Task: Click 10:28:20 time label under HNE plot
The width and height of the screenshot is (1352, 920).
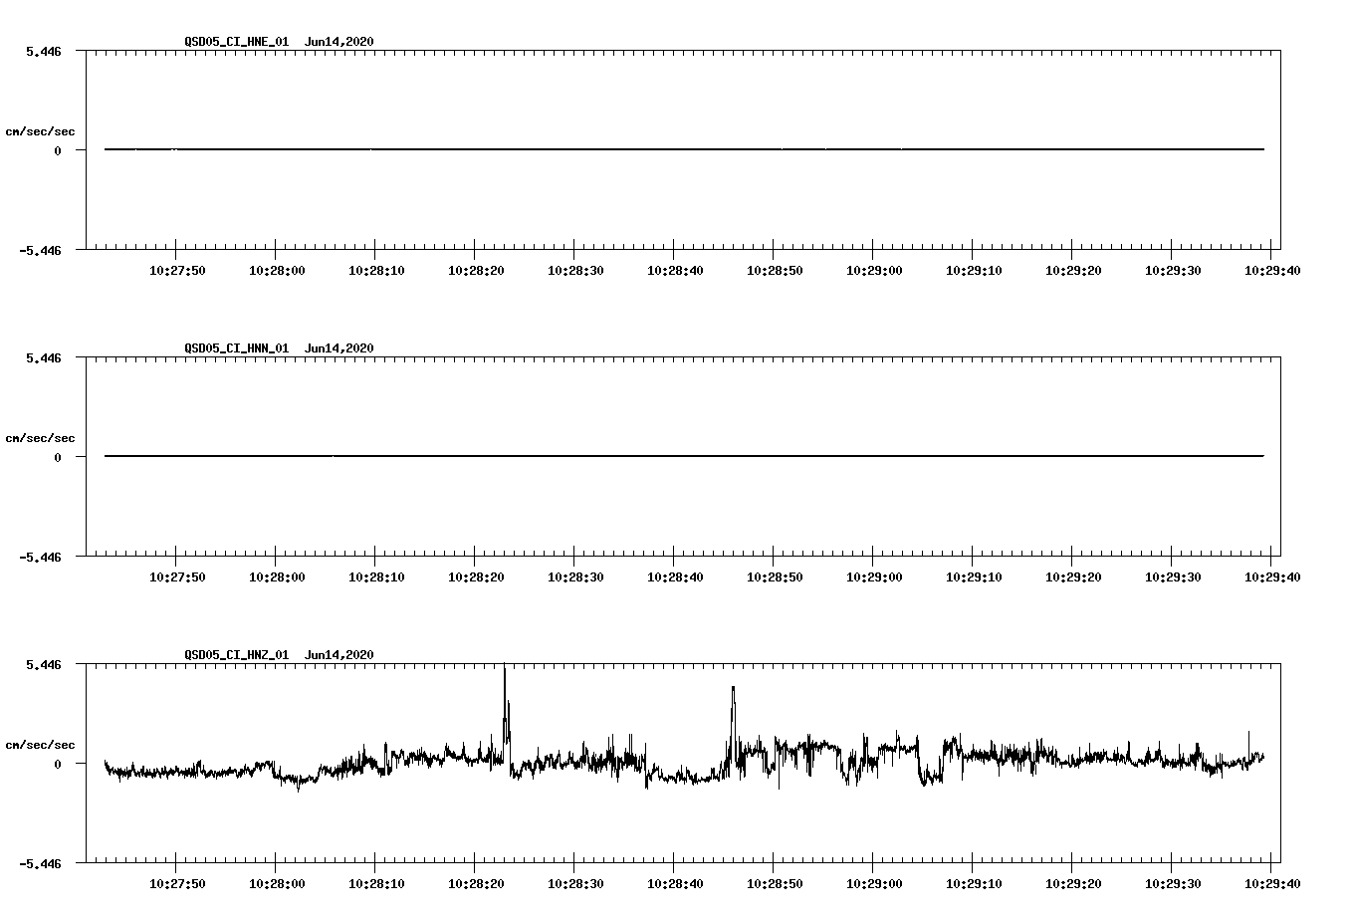Action: [476, 270]
